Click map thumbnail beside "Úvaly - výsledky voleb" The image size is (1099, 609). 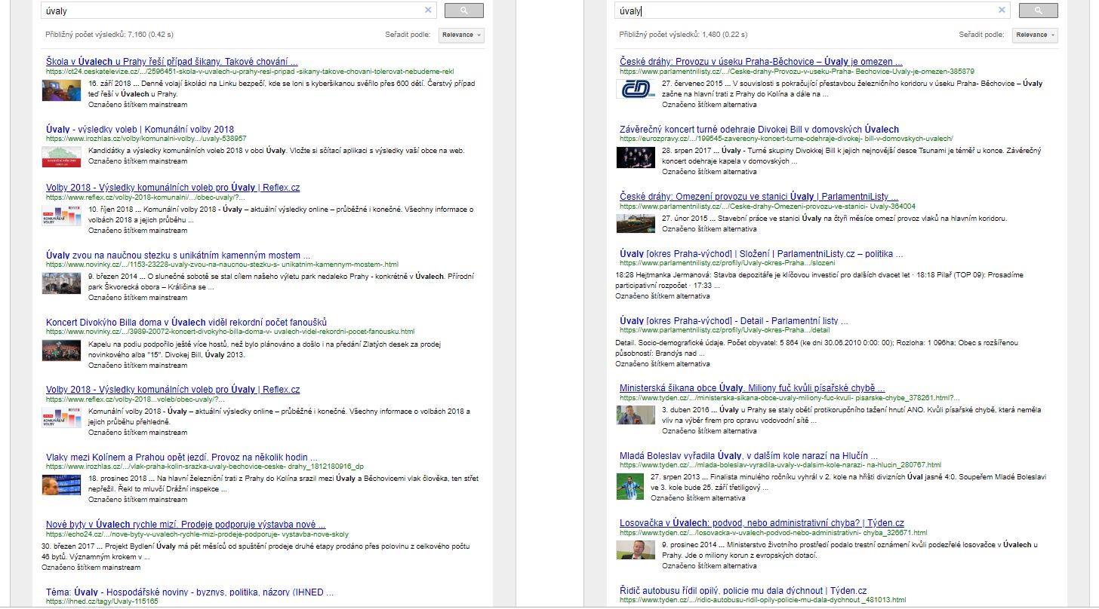pyautogui.click(x=62, y=157)
